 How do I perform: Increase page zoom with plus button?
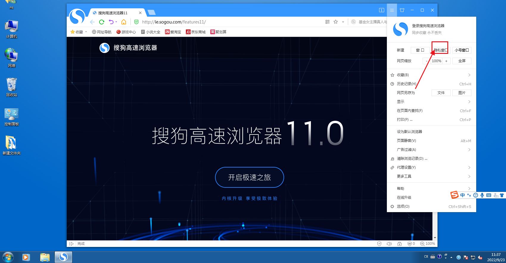coord(446,61)
